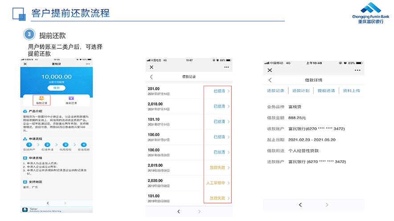Viewport: 394px width, 221px height.
Task: Expand the 100.00 record dated 07月07日
Action: click(229, 137)
